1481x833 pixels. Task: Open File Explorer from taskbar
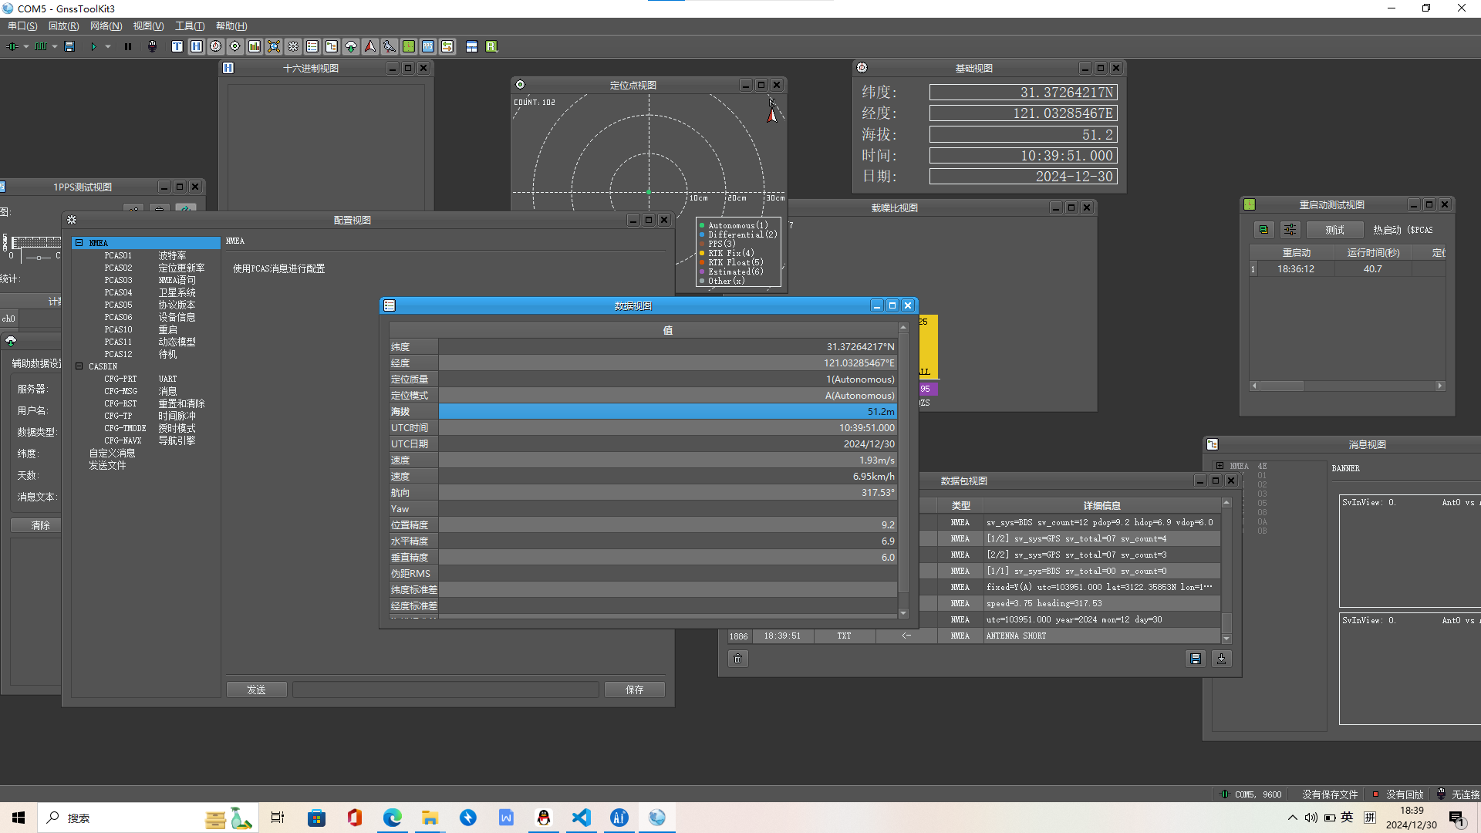(430, 818)
